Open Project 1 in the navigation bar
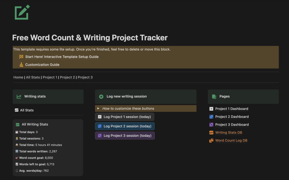This screenshot has width=289, height=180. tap(50, 77)
